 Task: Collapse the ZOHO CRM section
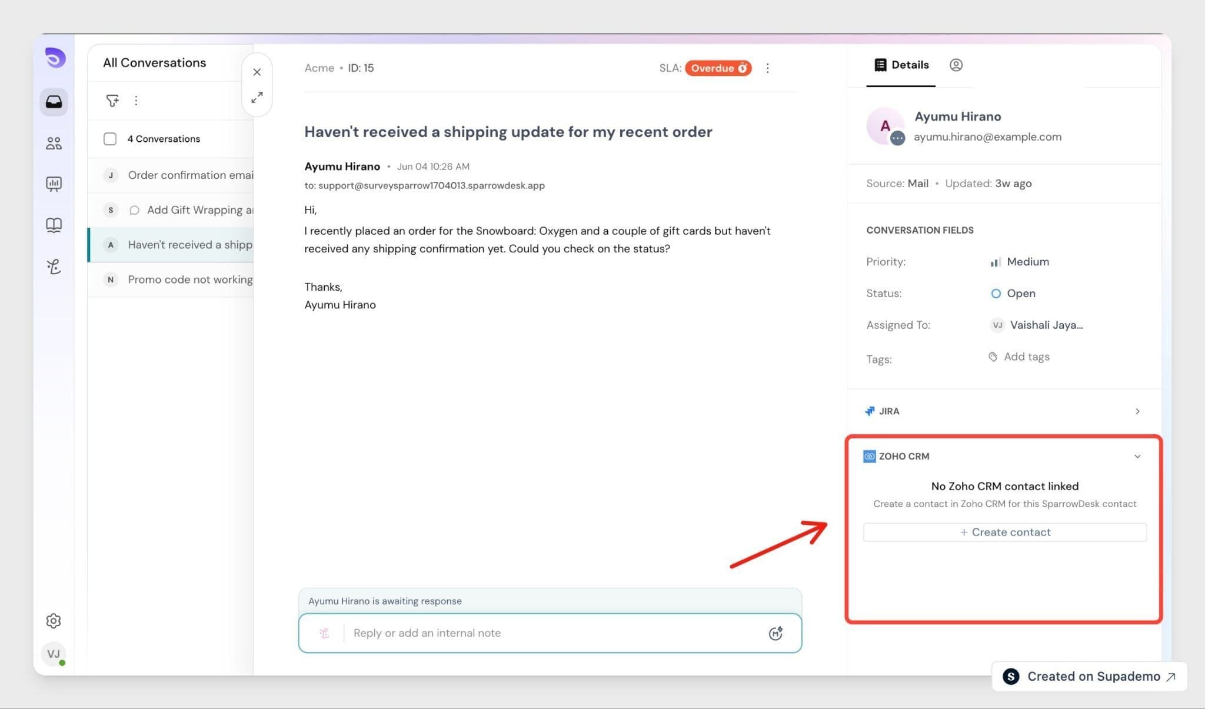coord(1137,457)
